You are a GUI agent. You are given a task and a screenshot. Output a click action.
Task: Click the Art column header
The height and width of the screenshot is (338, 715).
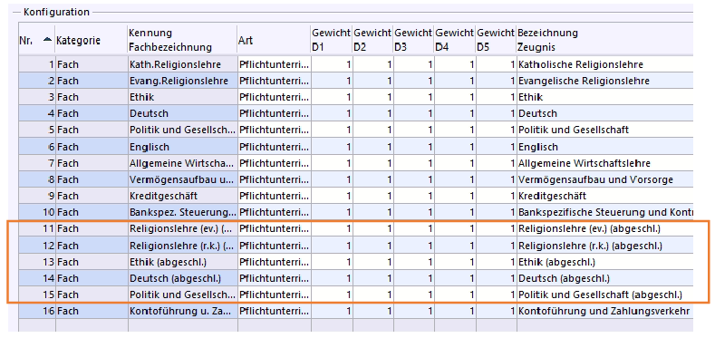pyautogui.click(x=274, y=40)
